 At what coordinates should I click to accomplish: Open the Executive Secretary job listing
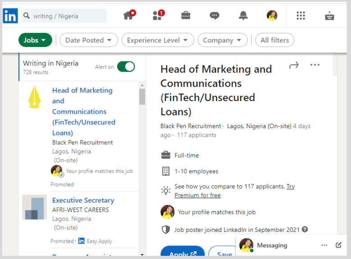pyautogui.click(x=83, y=200)
